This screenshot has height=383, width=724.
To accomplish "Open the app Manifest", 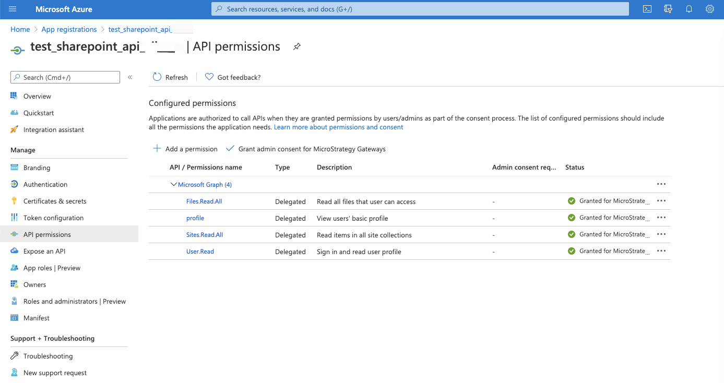I will click(37, 318).
